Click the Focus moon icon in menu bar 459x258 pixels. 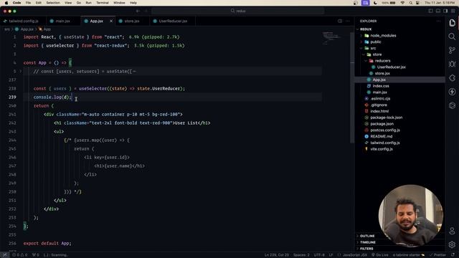(375, 3)
